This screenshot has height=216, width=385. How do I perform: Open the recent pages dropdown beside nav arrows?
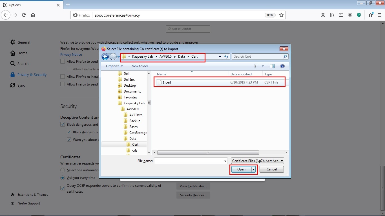click(x=119, y=57)
